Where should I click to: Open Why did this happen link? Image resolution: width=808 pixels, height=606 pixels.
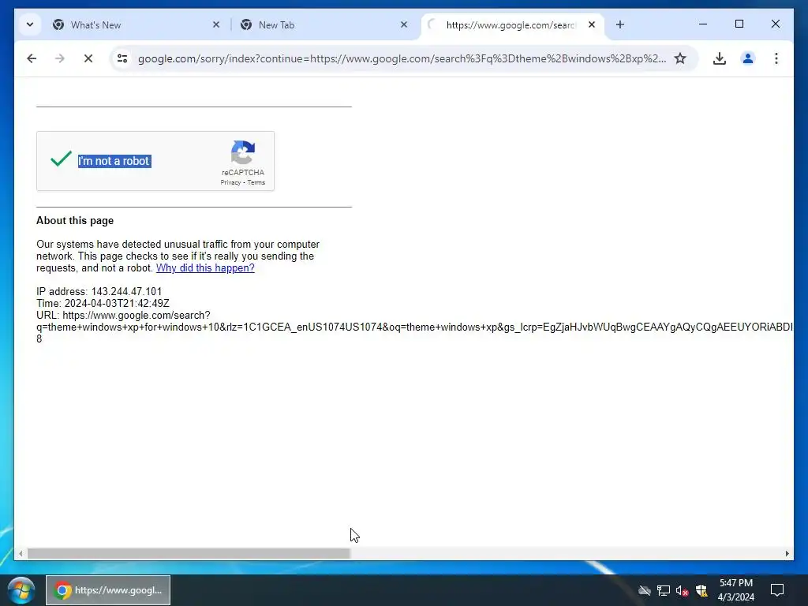pos(205,268)
